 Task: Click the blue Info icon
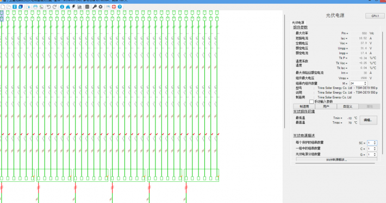(x=62, y=7)
